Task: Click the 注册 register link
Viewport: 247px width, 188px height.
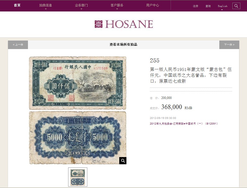Action: coord(195,6)
